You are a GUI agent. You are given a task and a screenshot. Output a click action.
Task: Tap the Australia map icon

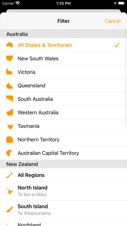[10, 45]
